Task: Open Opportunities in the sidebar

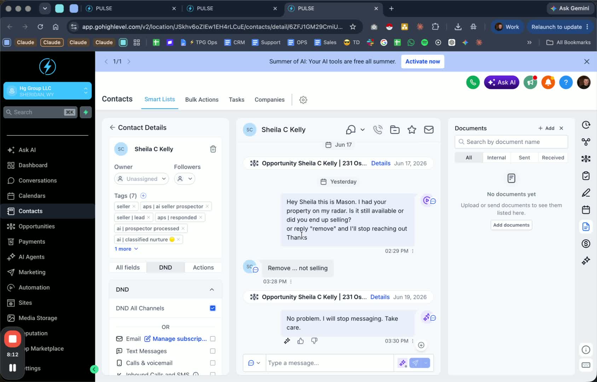Action: pos(37,226)
